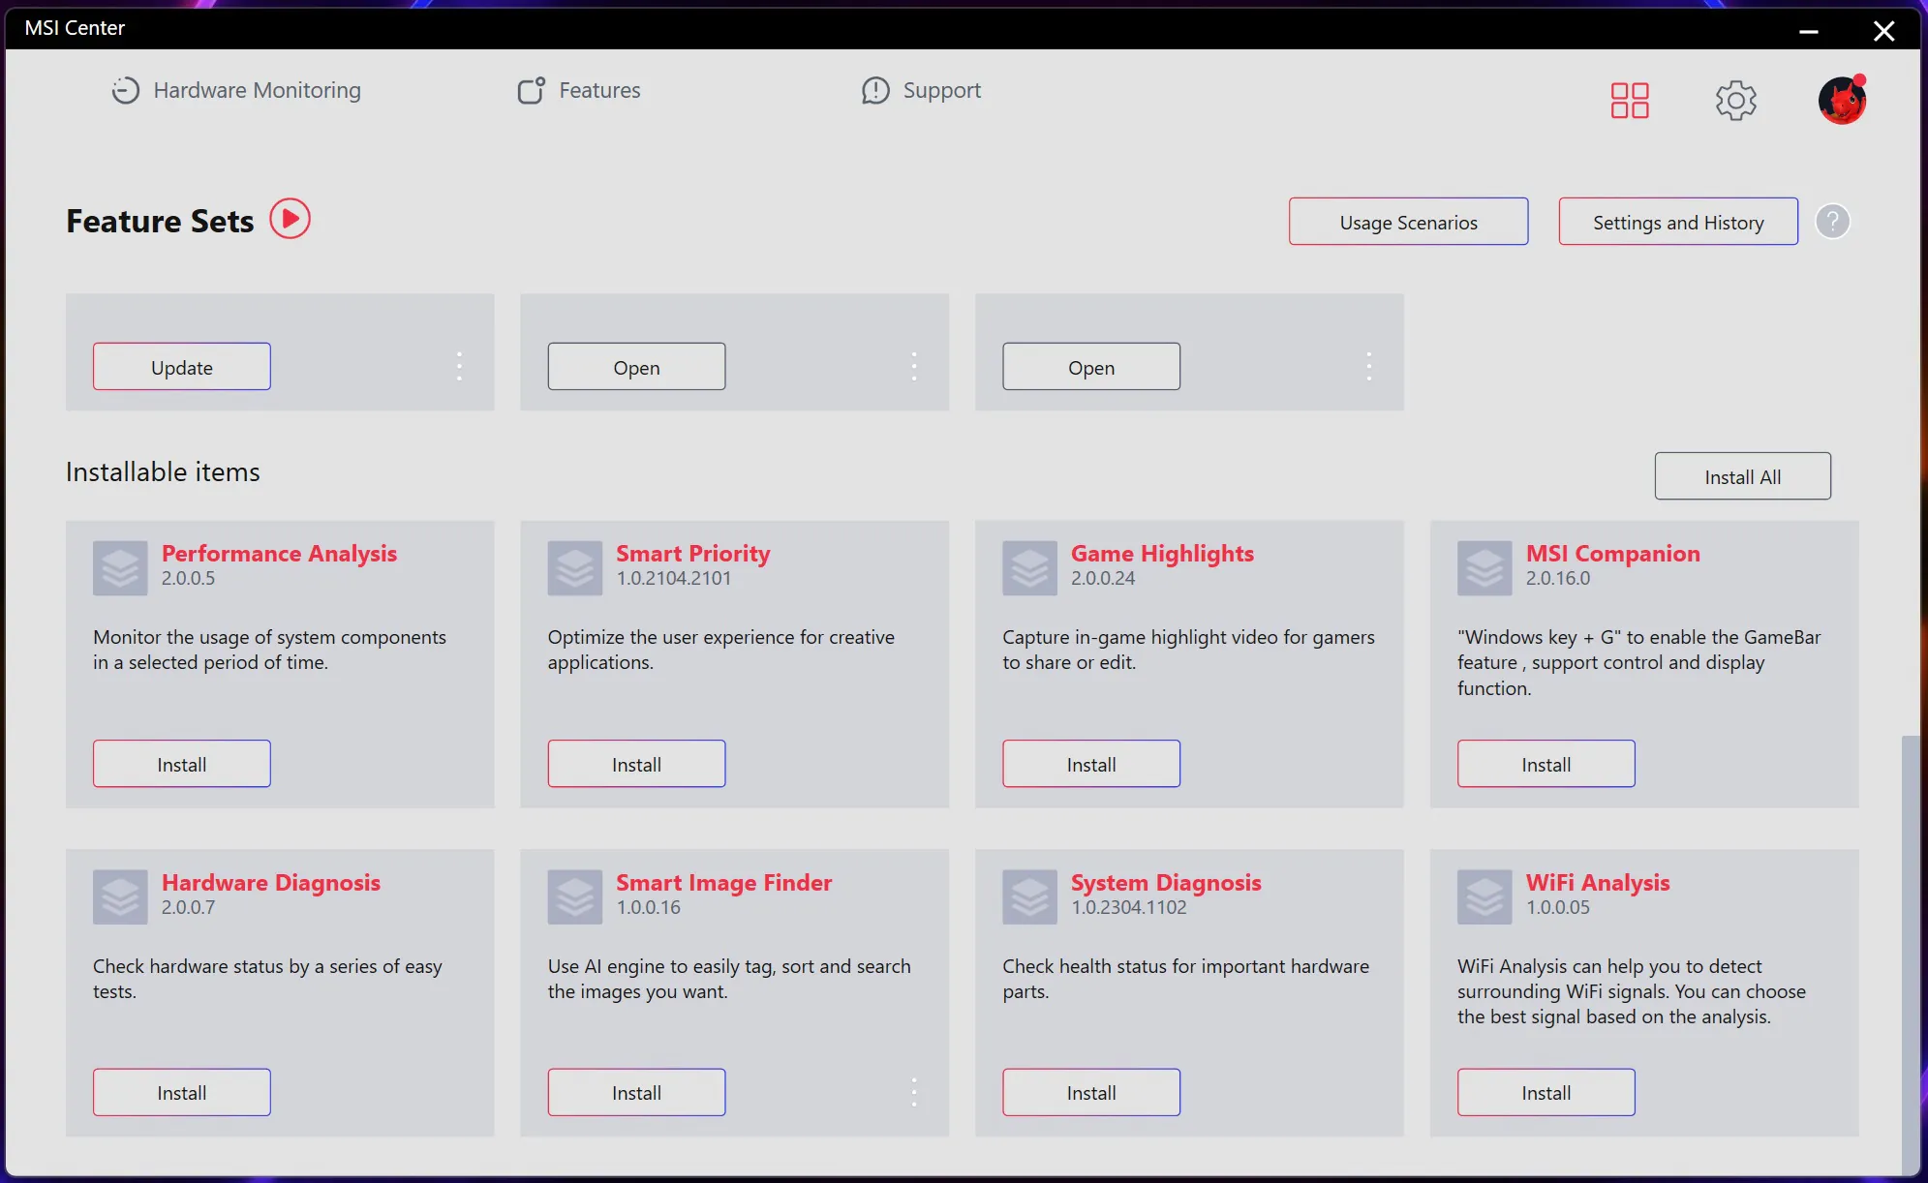Click the Smart Priority title
1928x1183 pixels.
pos(693,554)
